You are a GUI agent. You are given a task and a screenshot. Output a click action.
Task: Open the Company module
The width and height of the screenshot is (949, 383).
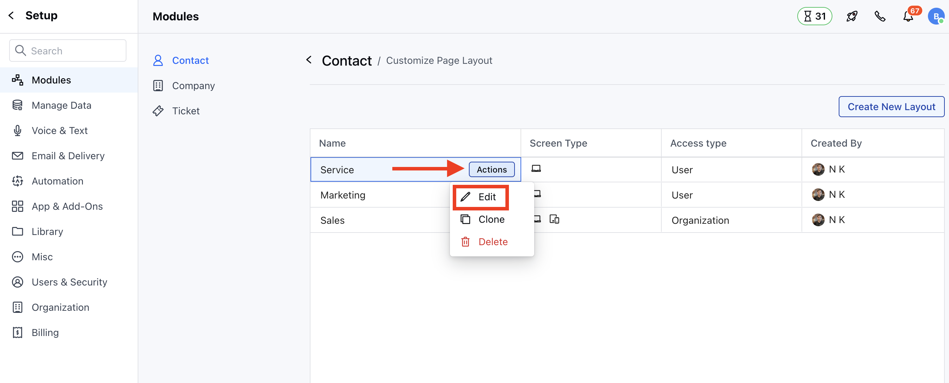tap(193, 86)
